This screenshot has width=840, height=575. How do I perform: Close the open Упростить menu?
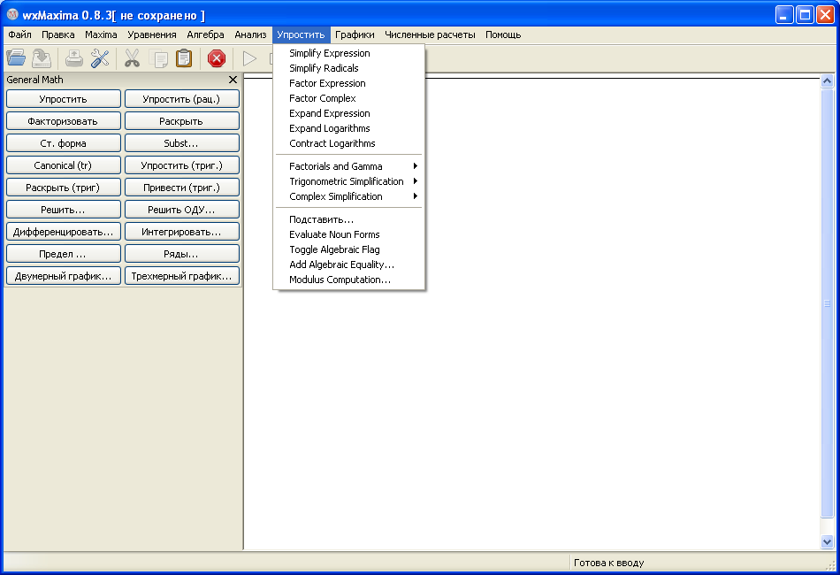[x=301, y=34]
